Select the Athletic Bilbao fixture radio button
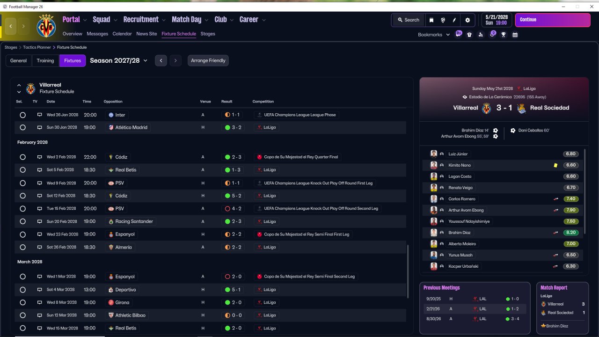 point(22,315)
